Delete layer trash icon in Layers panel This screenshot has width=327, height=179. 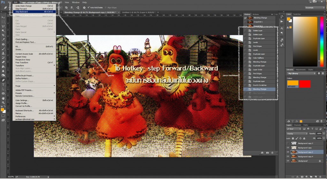tap(320, 177)
